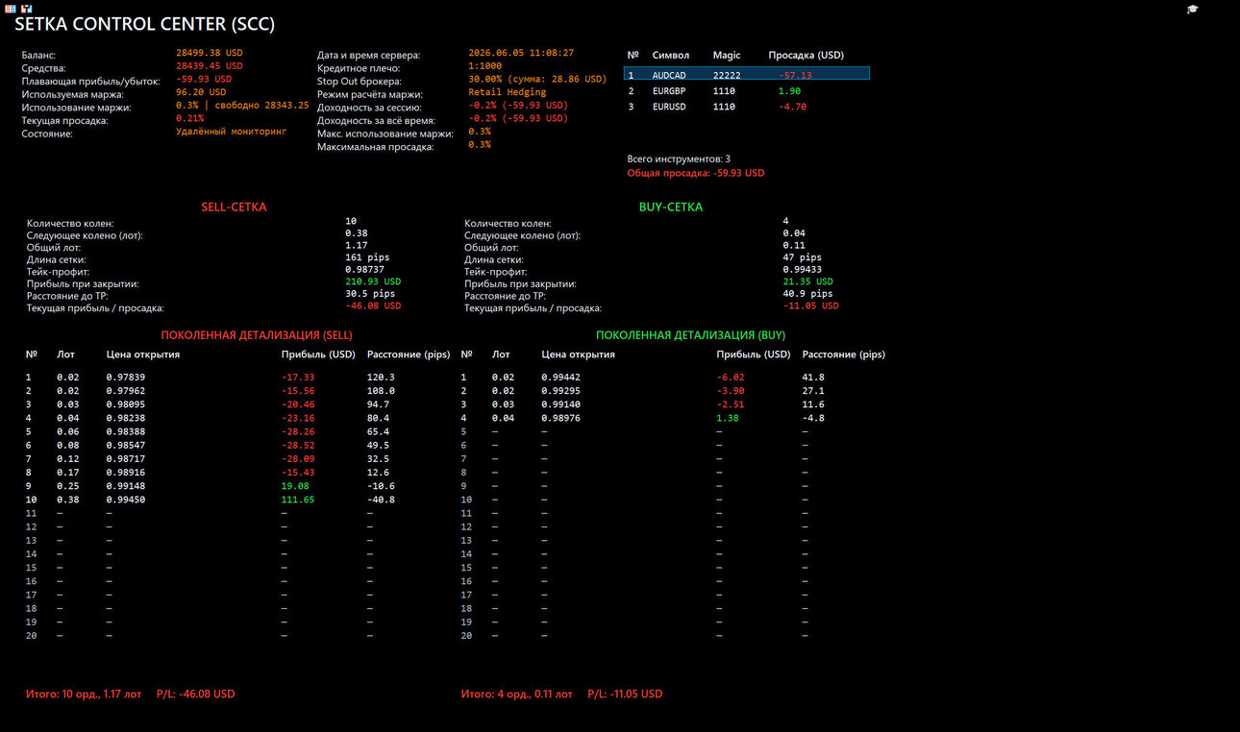Click P/L: -11.05 USD footer value
This screenshot has width=1240, height=732.
coord(625,694)
